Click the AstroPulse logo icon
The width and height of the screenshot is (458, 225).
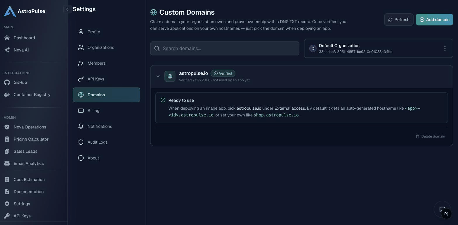(10, 11)
